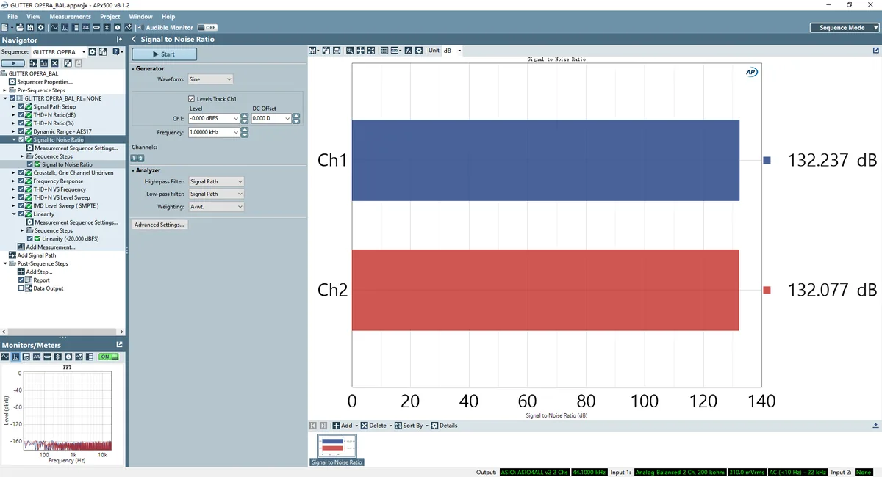Open the Low-pass Filter dropdown
The width and height of the screenshot is (882, 477).
coord(215,194)
